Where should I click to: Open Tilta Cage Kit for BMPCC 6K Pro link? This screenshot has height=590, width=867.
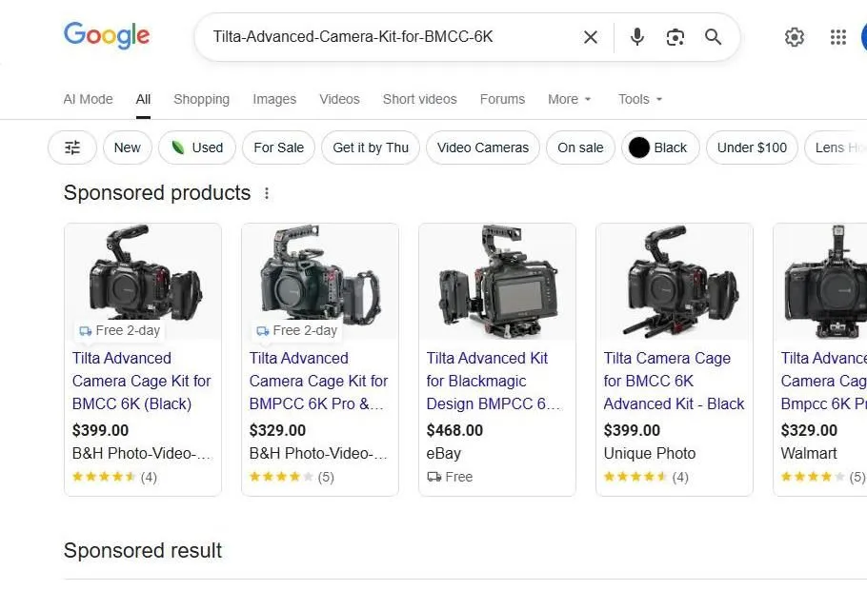click(x=318, y=382)
